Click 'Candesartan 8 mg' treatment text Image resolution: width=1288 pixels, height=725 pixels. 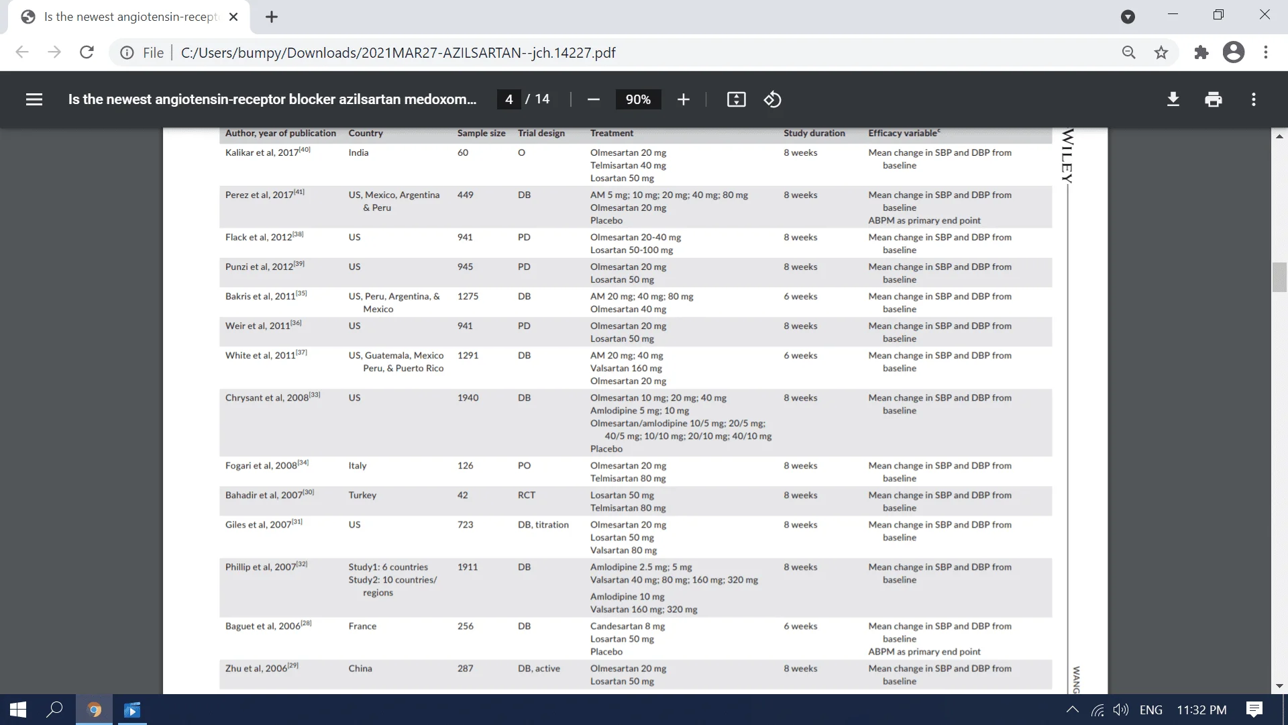click(x=627, y=626)
